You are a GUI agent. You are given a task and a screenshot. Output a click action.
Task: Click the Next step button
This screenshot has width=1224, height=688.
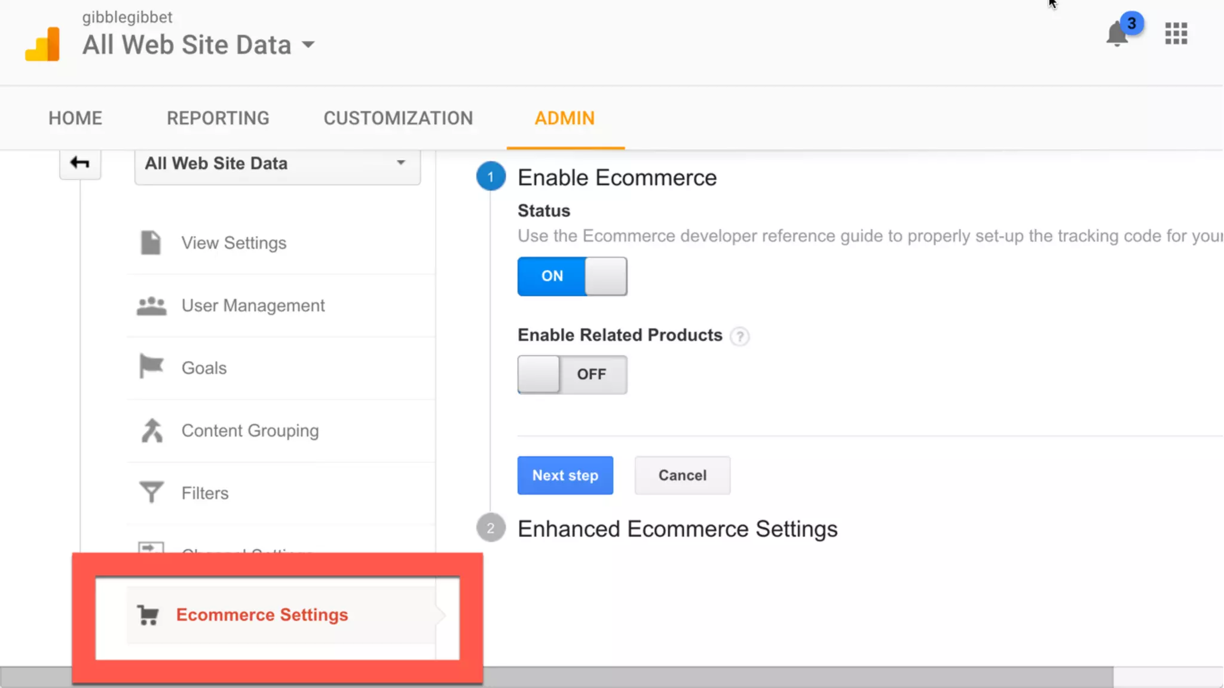click(565, 475)
